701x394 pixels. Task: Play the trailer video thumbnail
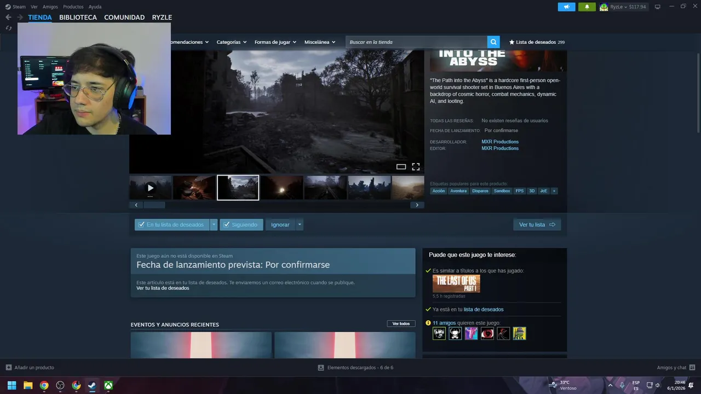point(151,188)
